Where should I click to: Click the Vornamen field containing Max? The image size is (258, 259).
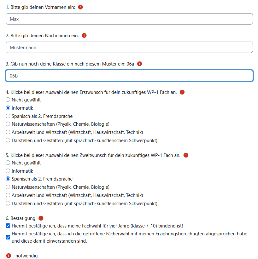pyautogui.click(x=129, y=19)
